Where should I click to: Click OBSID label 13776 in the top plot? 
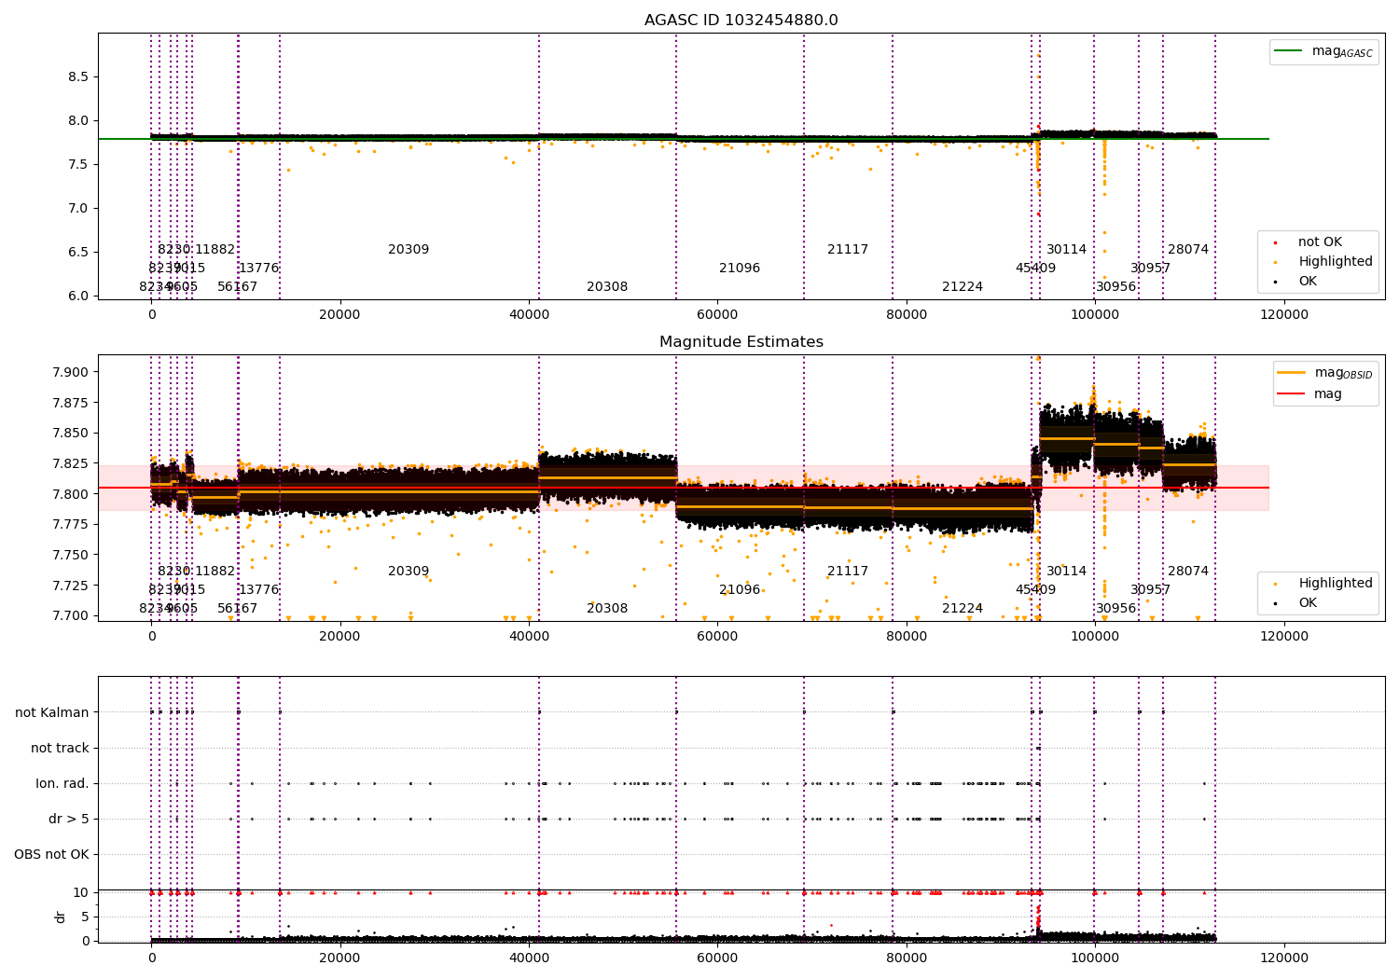(x=258, y=269)
